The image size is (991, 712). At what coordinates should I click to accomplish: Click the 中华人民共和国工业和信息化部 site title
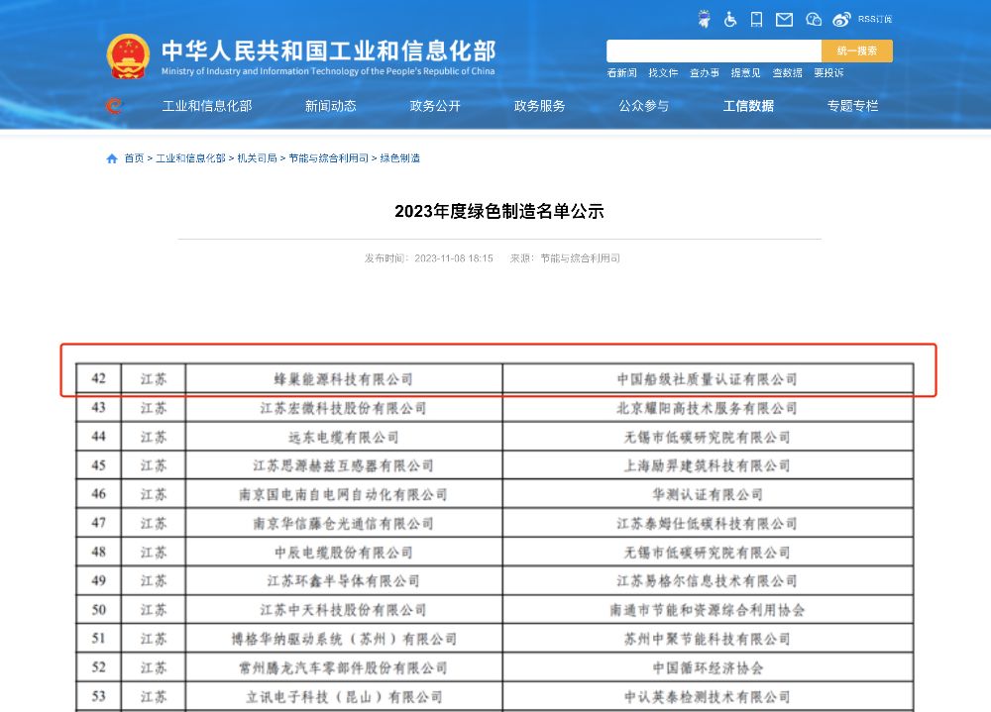coord(329,51)
